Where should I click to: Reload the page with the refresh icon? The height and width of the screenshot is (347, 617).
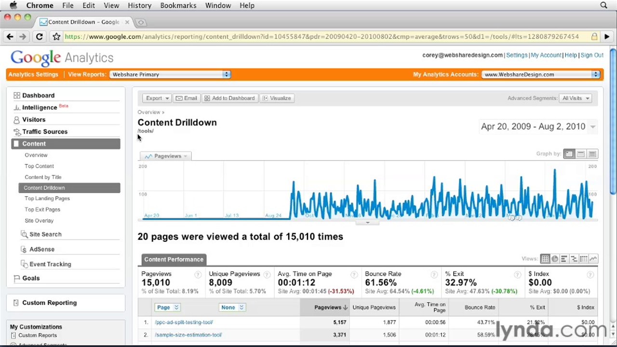(40, 37)
